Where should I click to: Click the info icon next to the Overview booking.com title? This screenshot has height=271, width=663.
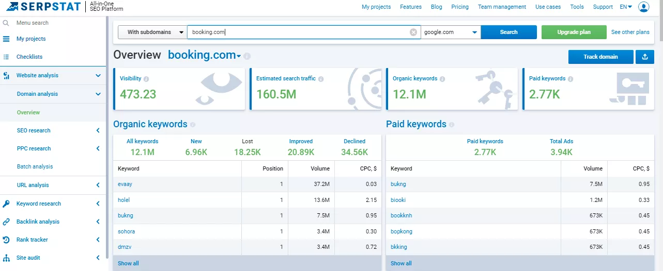click(x=247, y=56)
